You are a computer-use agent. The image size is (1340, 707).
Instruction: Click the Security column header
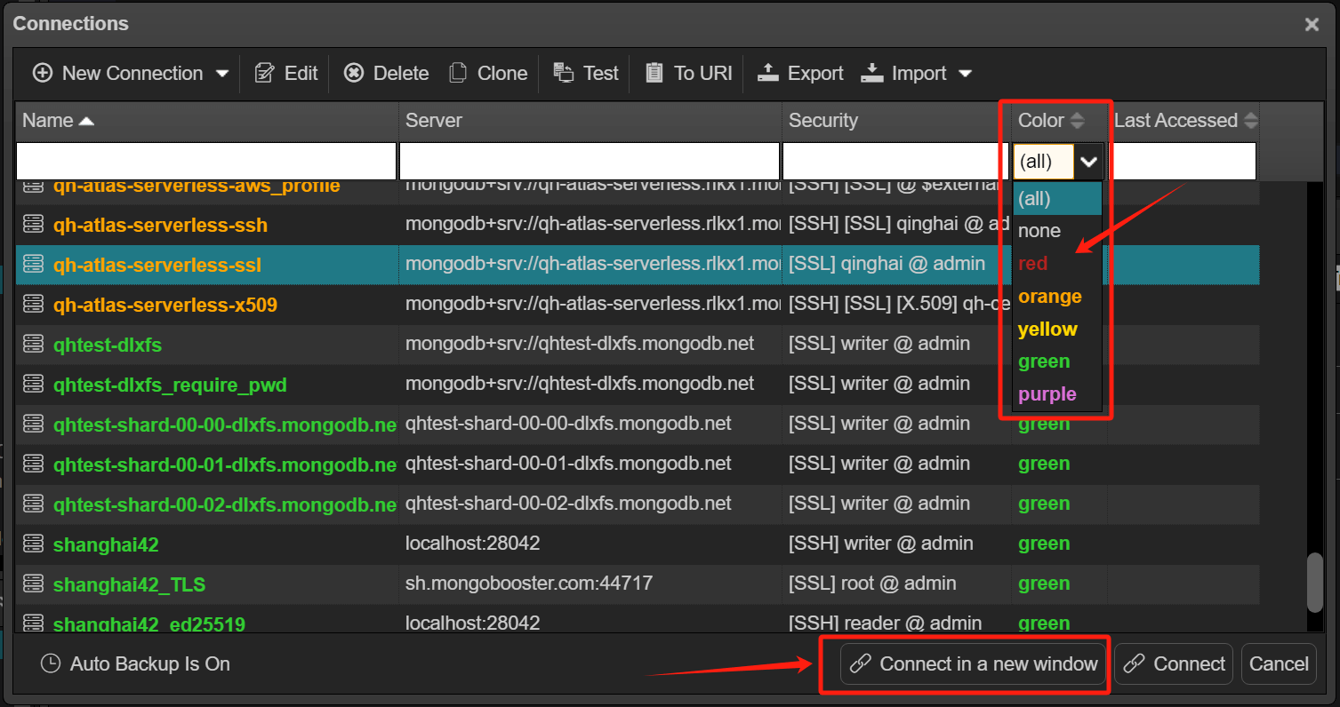coord(896,121)
